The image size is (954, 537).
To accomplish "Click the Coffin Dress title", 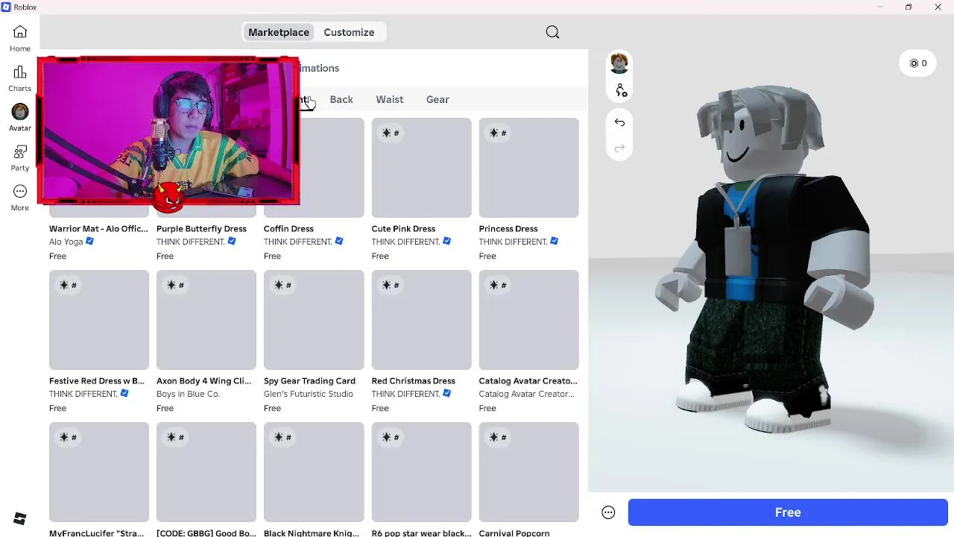I will tap(288, 229).
